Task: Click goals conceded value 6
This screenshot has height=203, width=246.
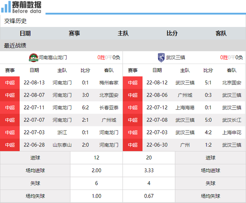Action: click(x=96, y=183)
